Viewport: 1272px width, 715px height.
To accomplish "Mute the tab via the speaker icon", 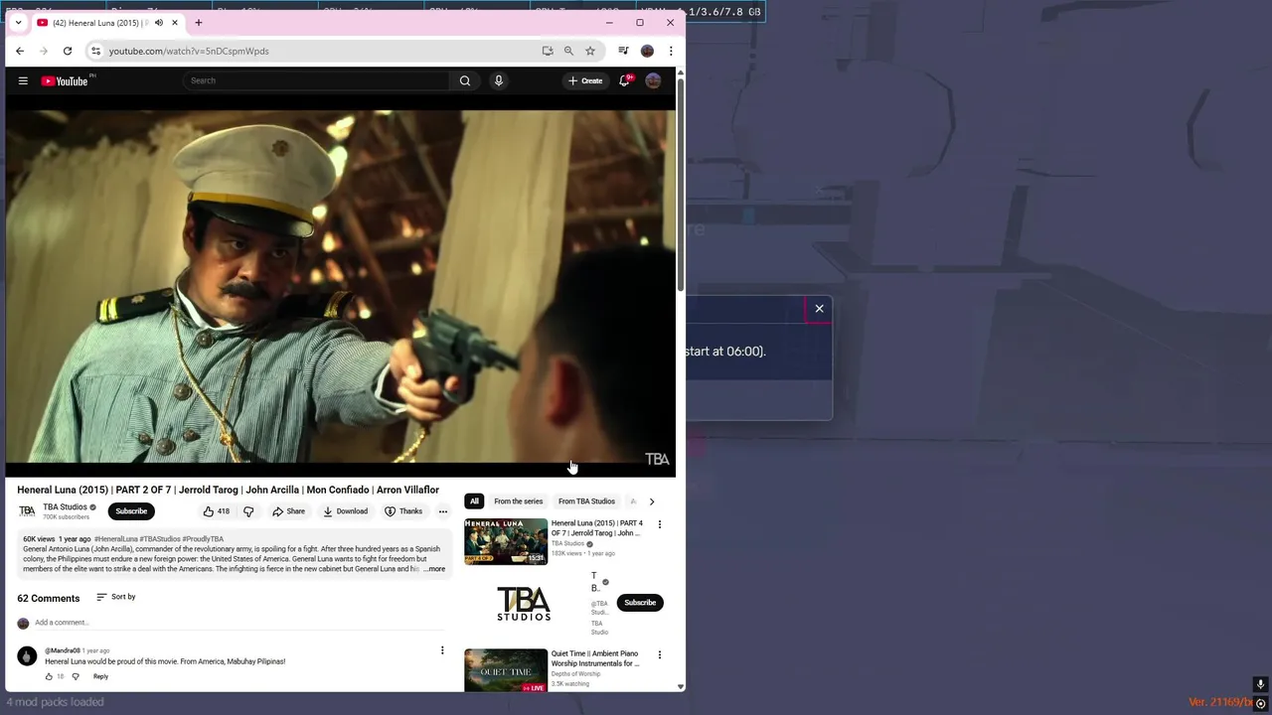I will pyautogui.click(x=159, y=23).
